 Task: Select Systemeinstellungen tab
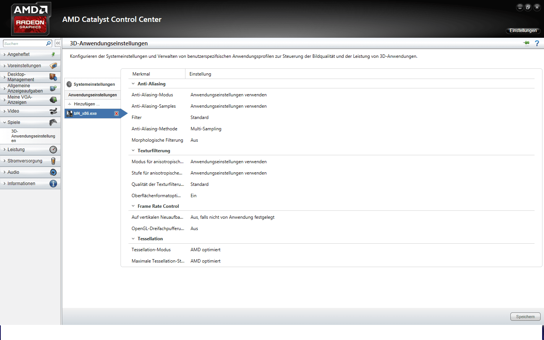[x=93, y=84]
